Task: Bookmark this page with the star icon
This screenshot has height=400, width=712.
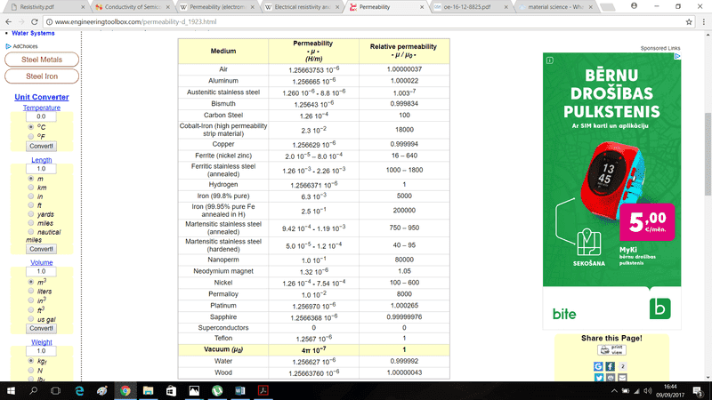Action: tap(689, 21)
